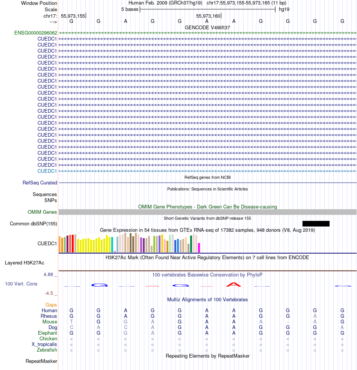Click Multiz Alignments of 100 Vertebrates title
Viewport: 357px width, 370px height.
pyautogui.click(x=207, y=300)
